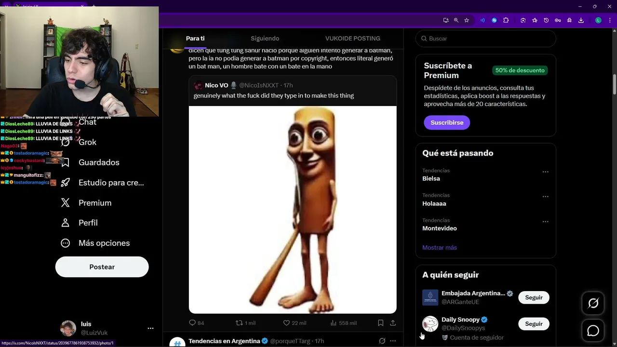Bookmark the bat man post
Viewport: 617px width, 347px height.
[380, 323]
